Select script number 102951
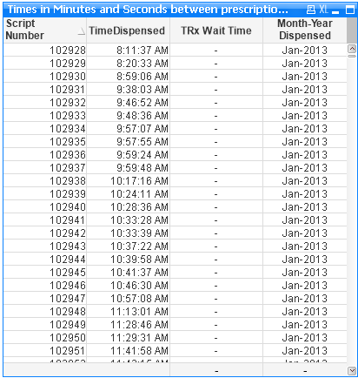This screenshot has height=378, width=358. [68, 351]
